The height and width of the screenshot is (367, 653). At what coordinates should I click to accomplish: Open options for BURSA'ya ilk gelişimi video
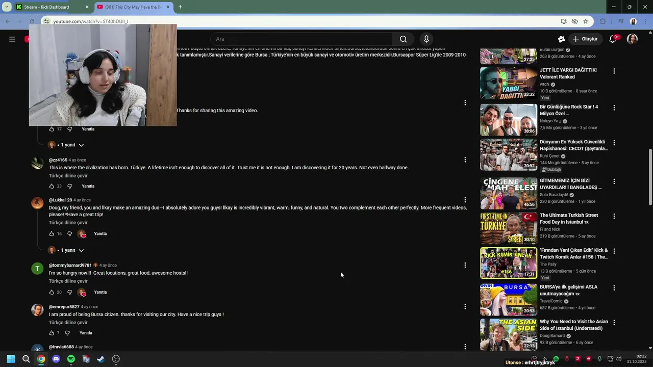pos(614,287)
